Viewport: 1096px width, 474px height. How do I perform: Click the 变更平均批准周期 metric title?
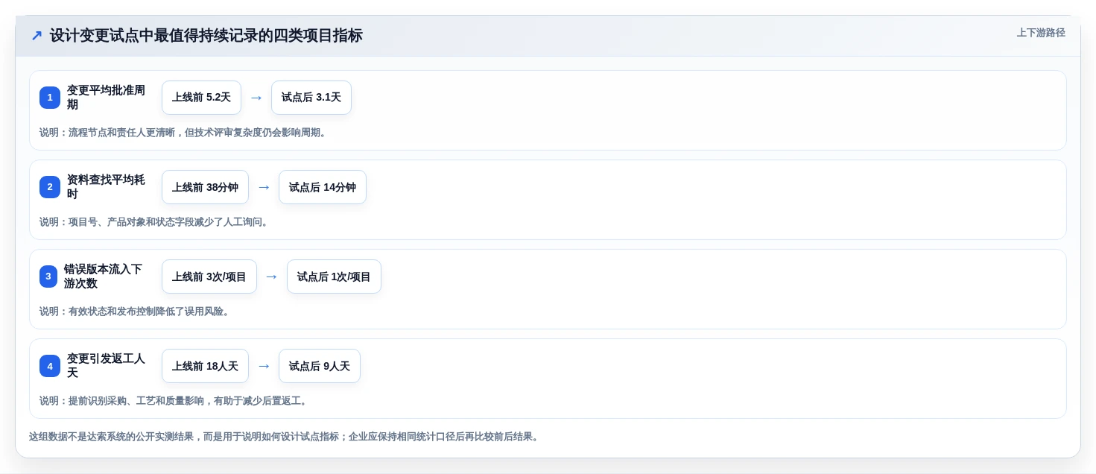click(106, 98)
